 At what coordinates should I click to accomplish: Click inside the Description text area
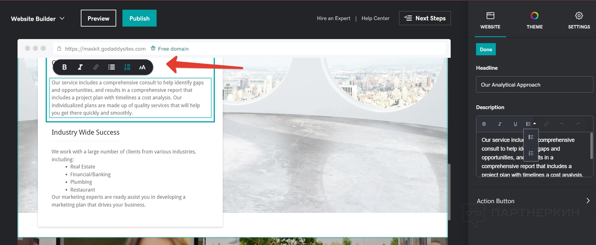coord(533,155)
